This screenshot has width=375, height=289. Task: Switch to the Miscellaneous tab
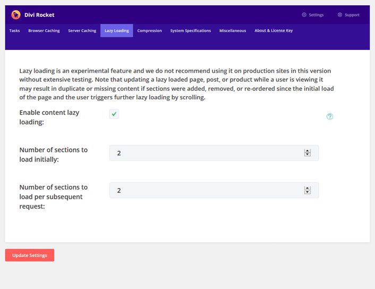233,31
